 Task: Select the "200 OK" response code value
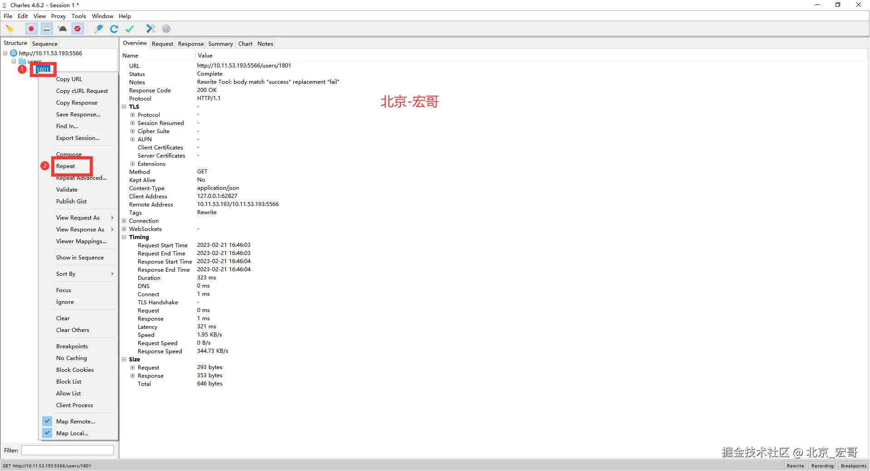[x=207, y=90]
